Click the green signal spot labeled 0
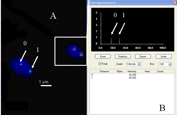Screen dimensions: 177x115 pos(21,64)
